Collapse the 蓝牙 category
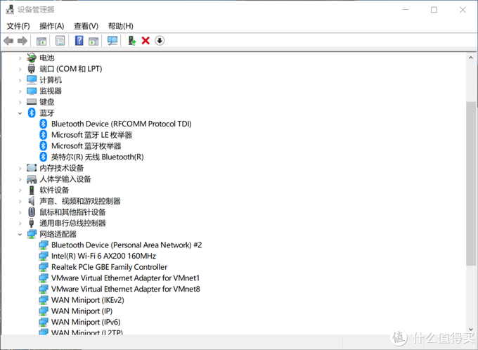The width and height of the screenshot is (478, 350). [20, 113]
